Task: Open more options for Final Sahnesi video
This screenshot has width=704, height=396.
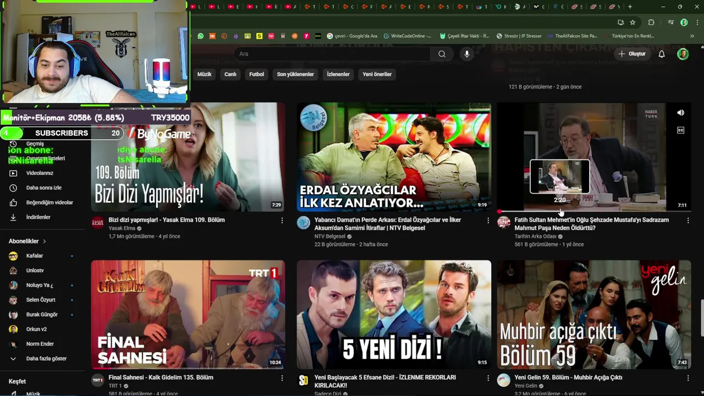Action: [x=282, y=378]
